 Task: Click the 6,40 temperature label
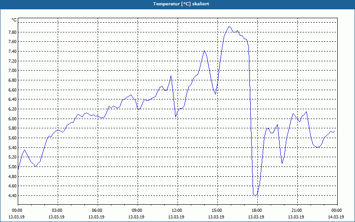(x=12, y=99)
